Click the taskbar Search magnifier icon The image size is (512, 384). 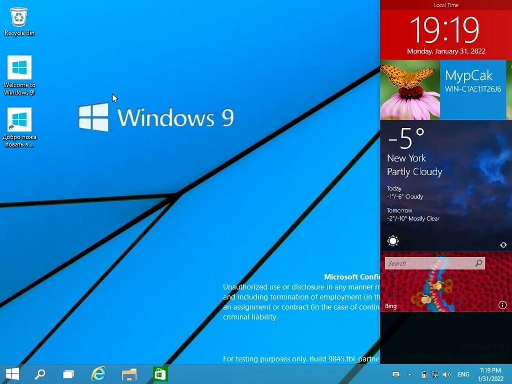click(x=40, y=374)
